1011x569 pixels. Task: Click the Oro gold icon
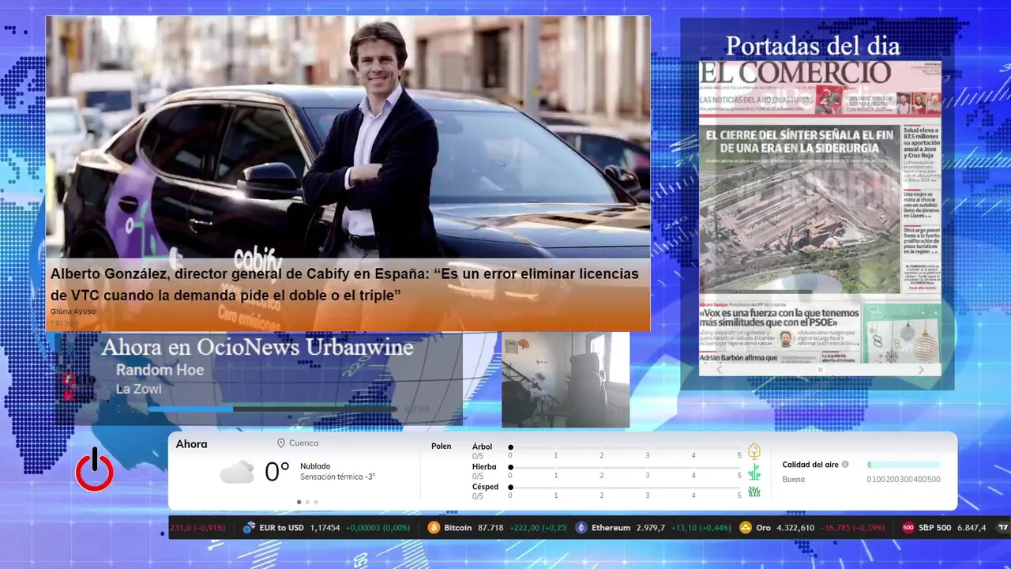point(746,528)
